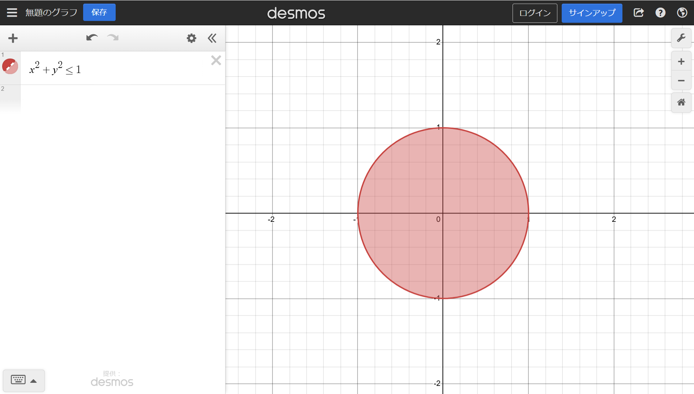Click the desmos logo in header
The width and height of the screenshot is (694, 394).
tap(296, 13)
